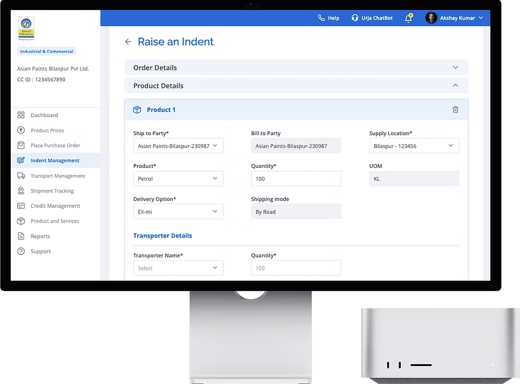Click the Indent Management edit icon
The height and width of the screenshot is (384, 520).
pos(21,160)
